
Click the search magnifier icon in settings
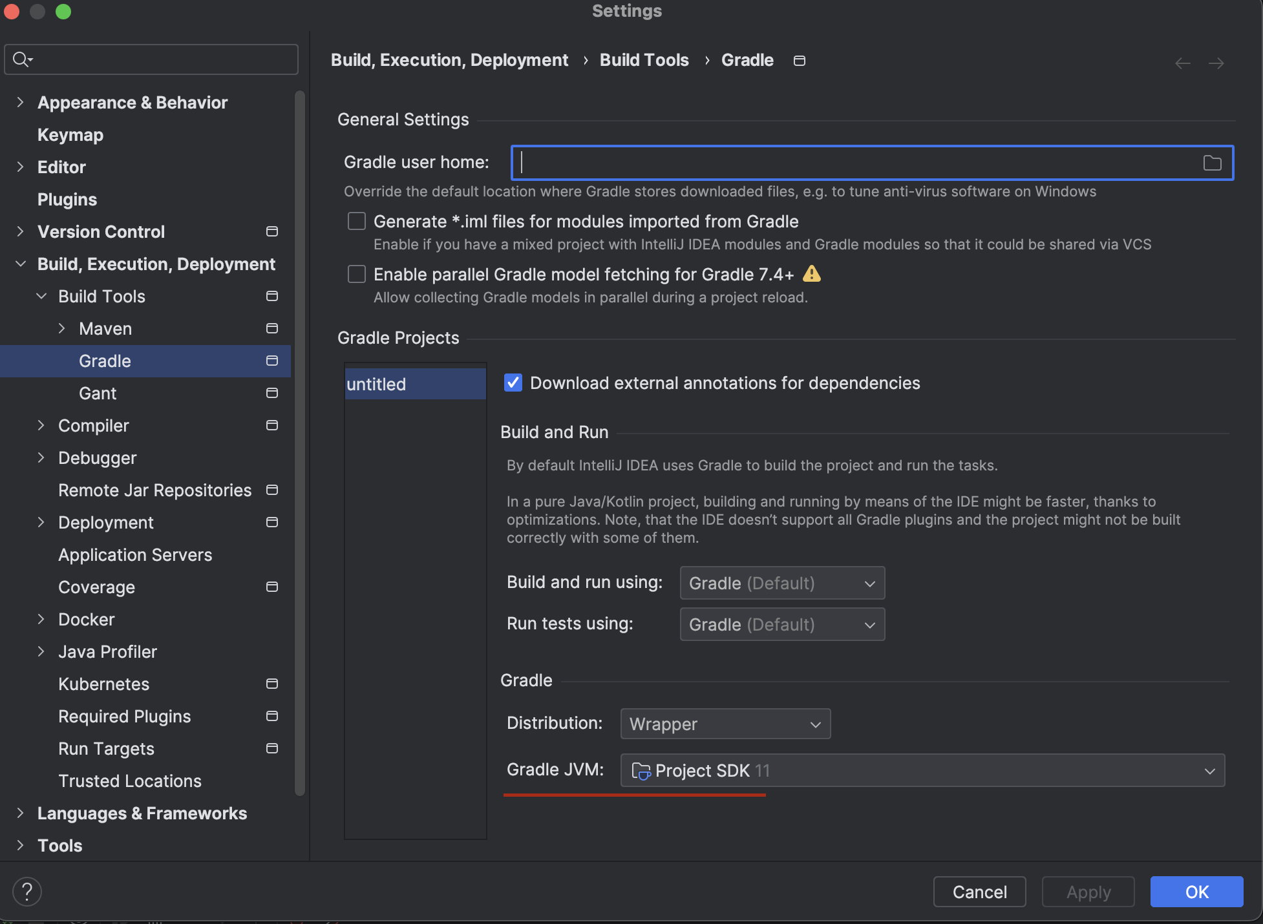click(x=22, y=59)
